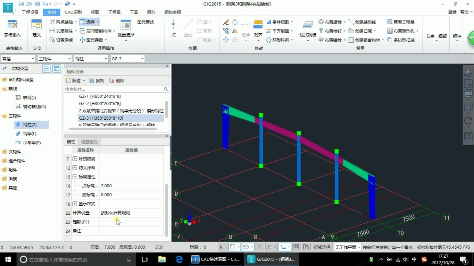Switch to the CAD识别 ribbon tab

pos(73,12)
